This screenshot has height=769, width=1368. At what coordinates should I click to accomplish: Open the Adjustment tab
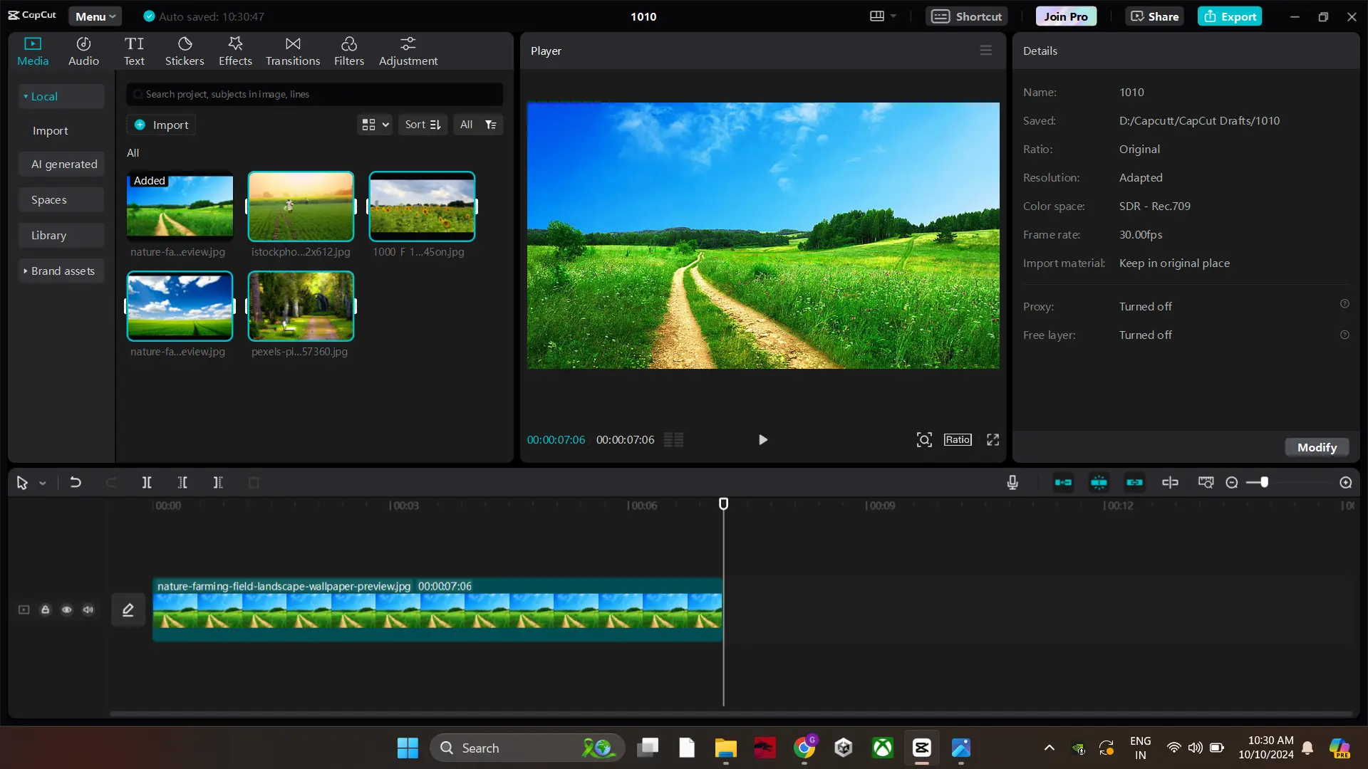(408, 51)
